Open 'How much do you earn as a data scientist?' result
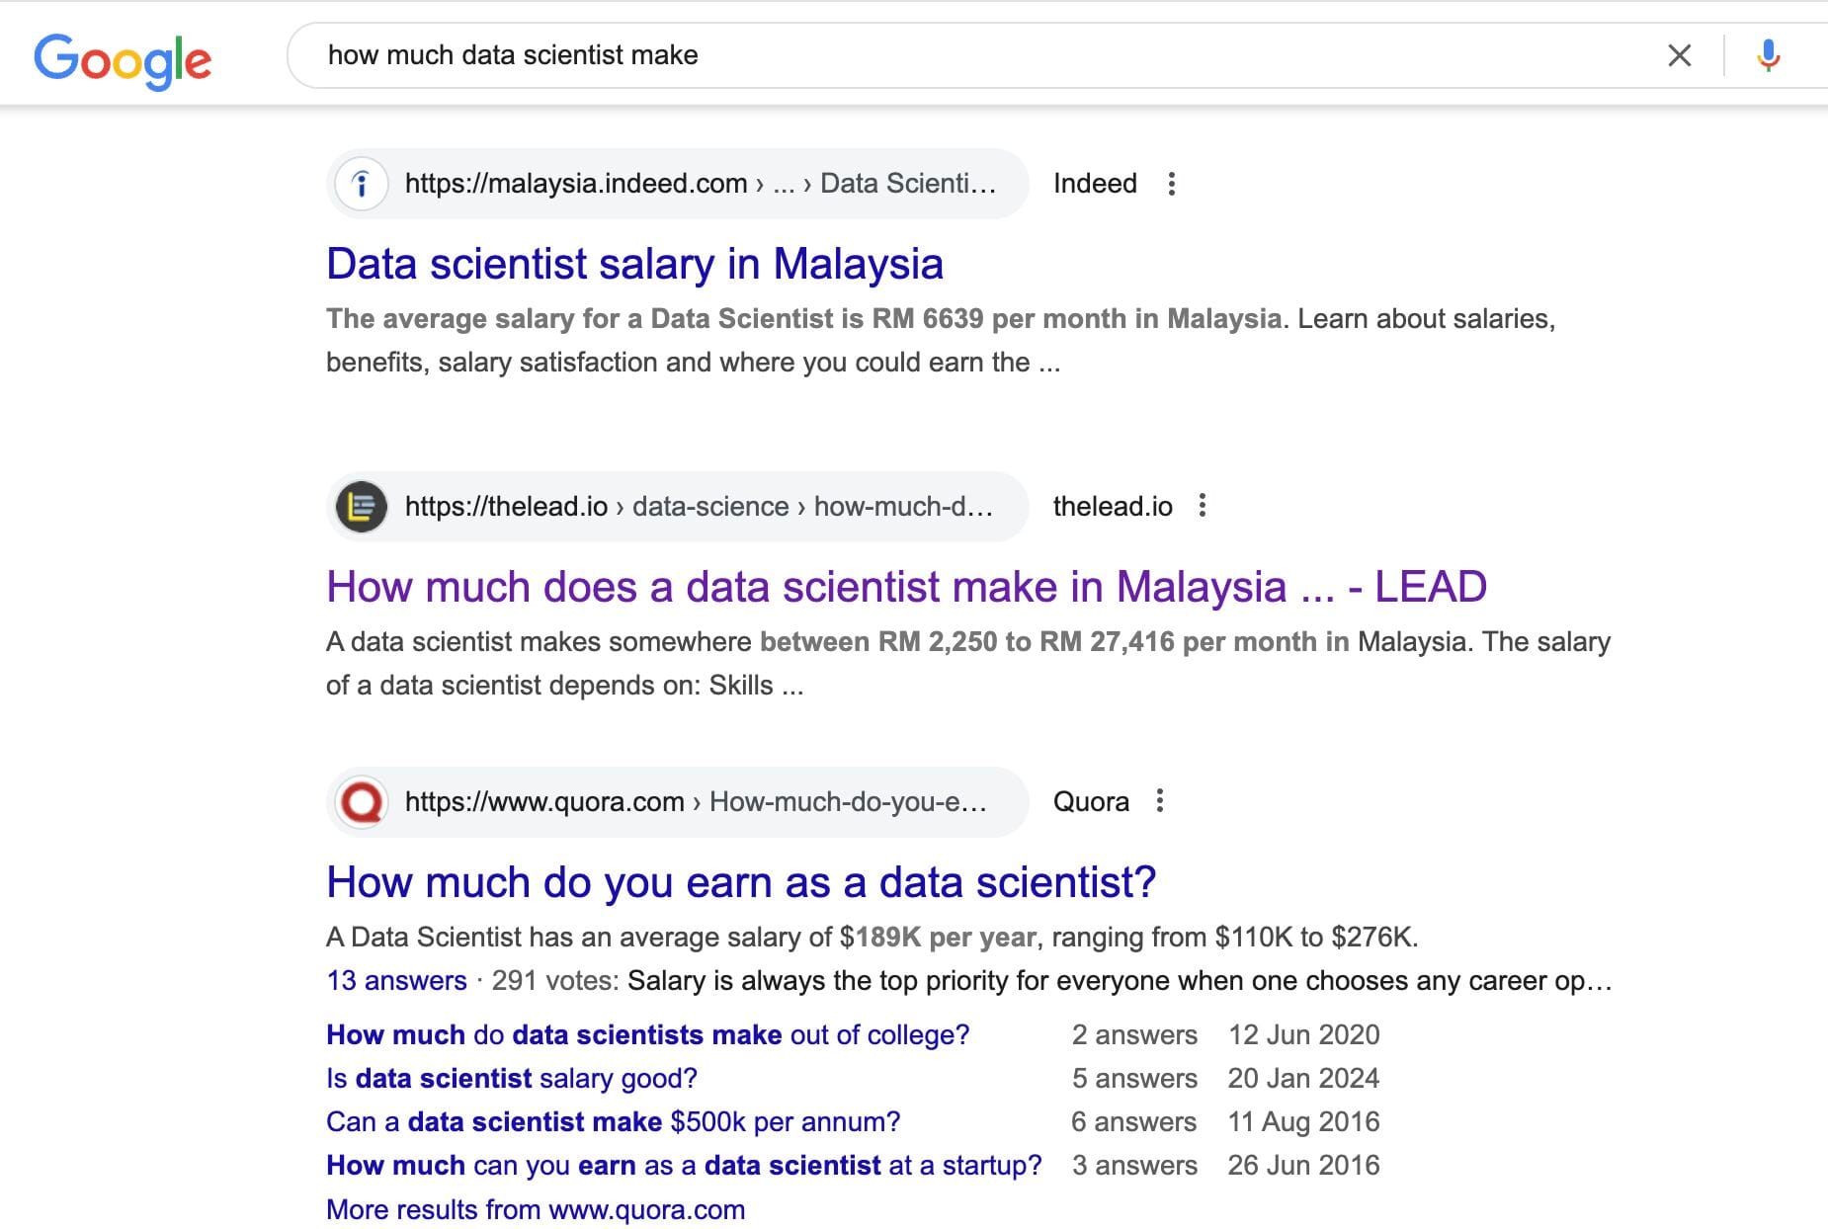 741,882
